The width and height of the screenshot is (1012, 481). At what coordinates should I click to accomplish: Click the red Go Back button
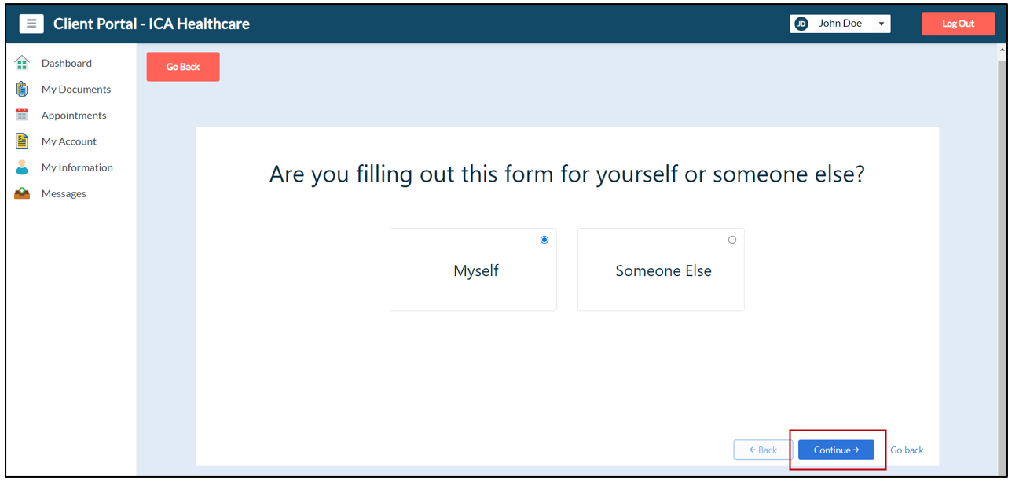click(x=183, y=67)
